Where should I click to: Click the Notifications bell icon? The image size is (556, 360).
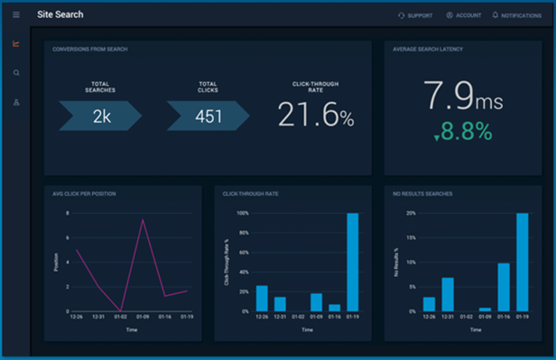pos(496,14)
